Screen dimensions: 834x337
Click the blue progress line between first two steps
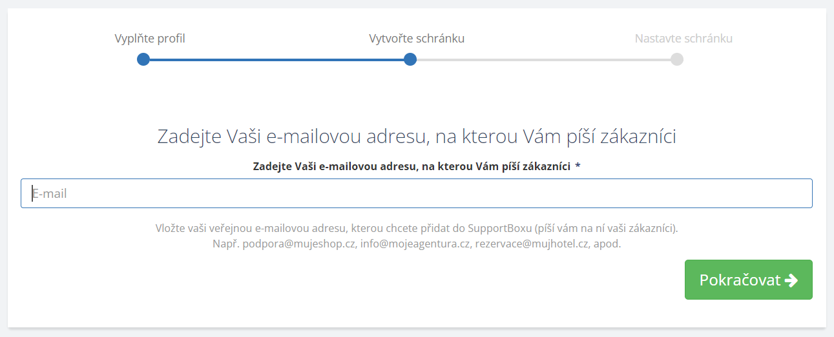point(276,59)
